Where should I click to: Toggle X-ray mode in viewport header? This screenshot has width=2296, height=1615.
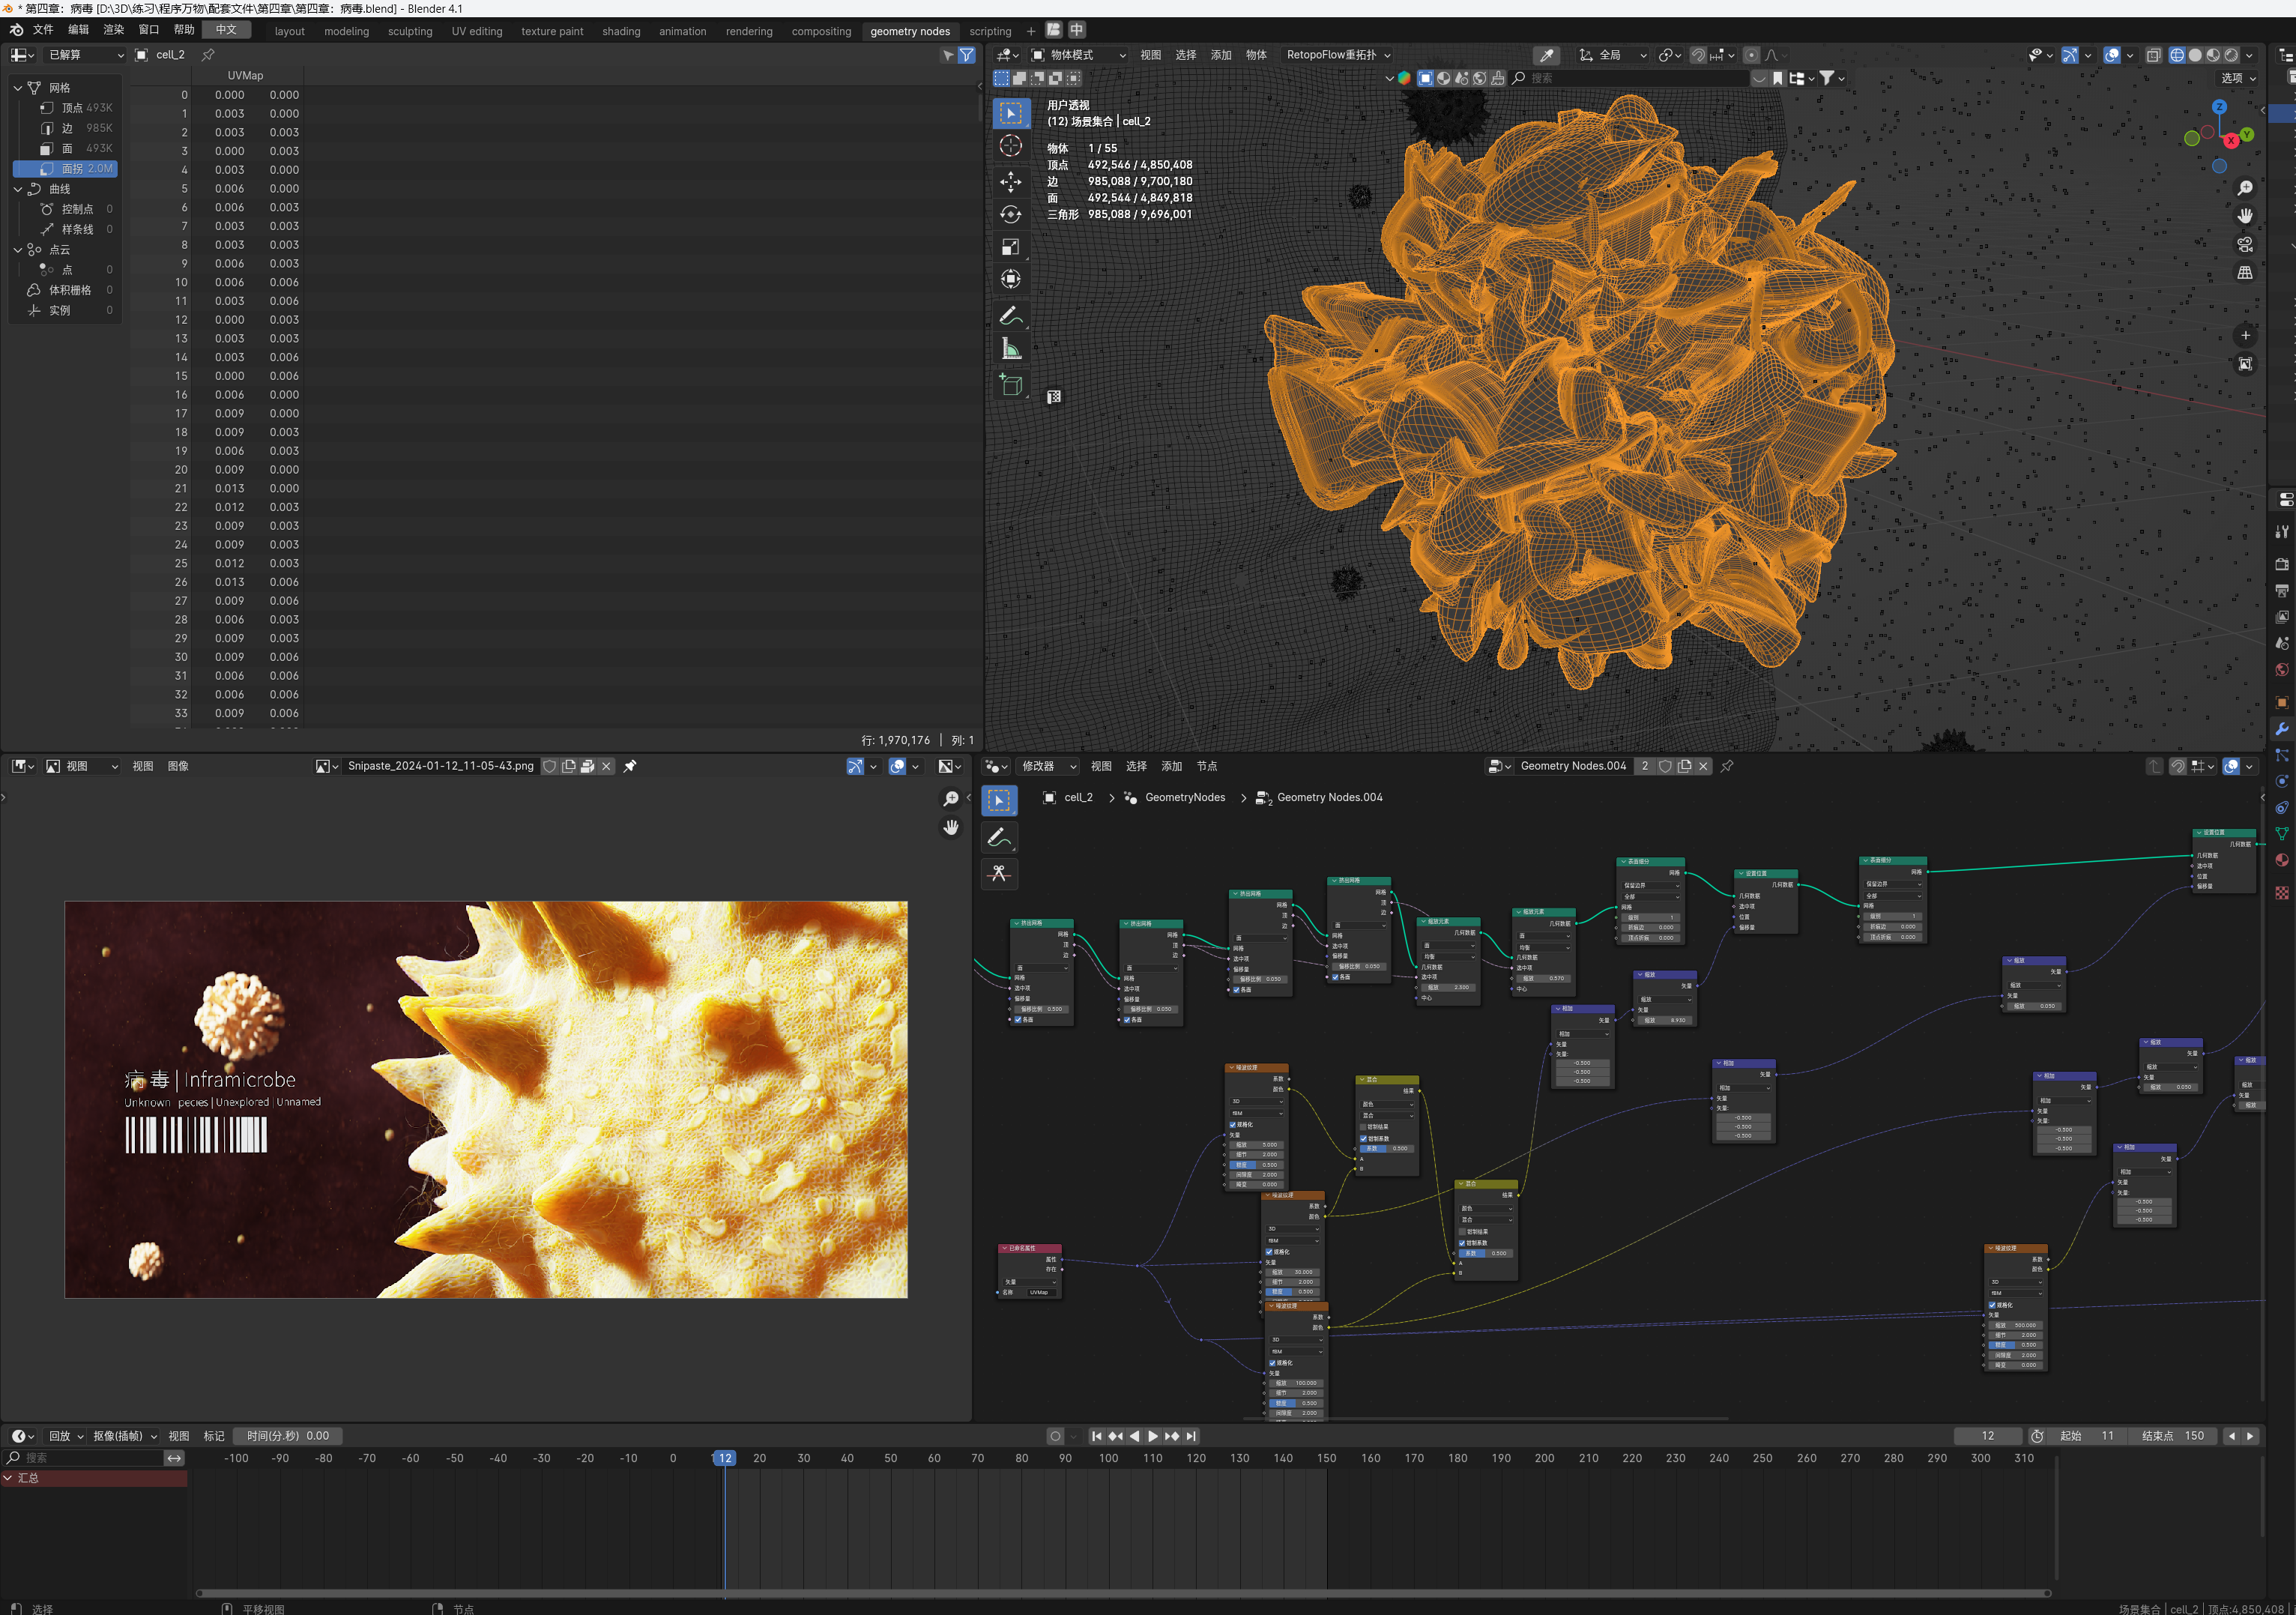pos(2153,55)
